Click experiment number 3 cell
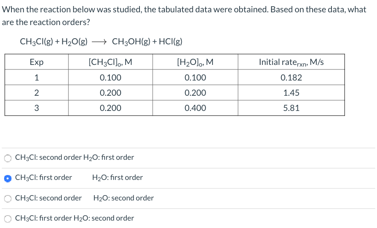This screenshot has height=228, width=377. [37, 108]
